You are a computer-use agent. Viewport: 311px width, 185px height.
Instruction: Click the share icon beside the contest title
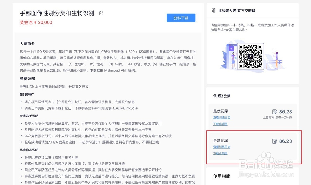pos(100,13)
